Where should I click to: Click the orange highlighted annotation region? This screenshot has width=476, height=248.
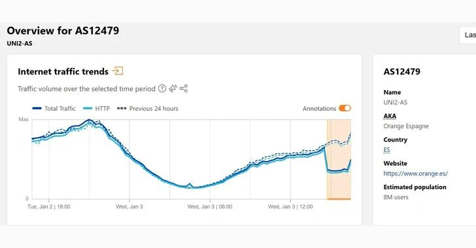339,159
